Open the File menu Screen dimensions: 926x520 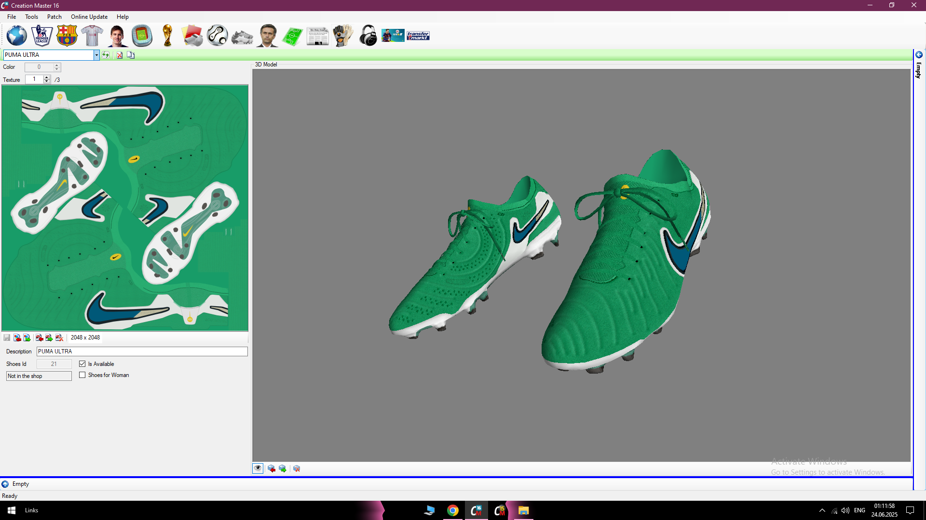(x=12, y=17)
